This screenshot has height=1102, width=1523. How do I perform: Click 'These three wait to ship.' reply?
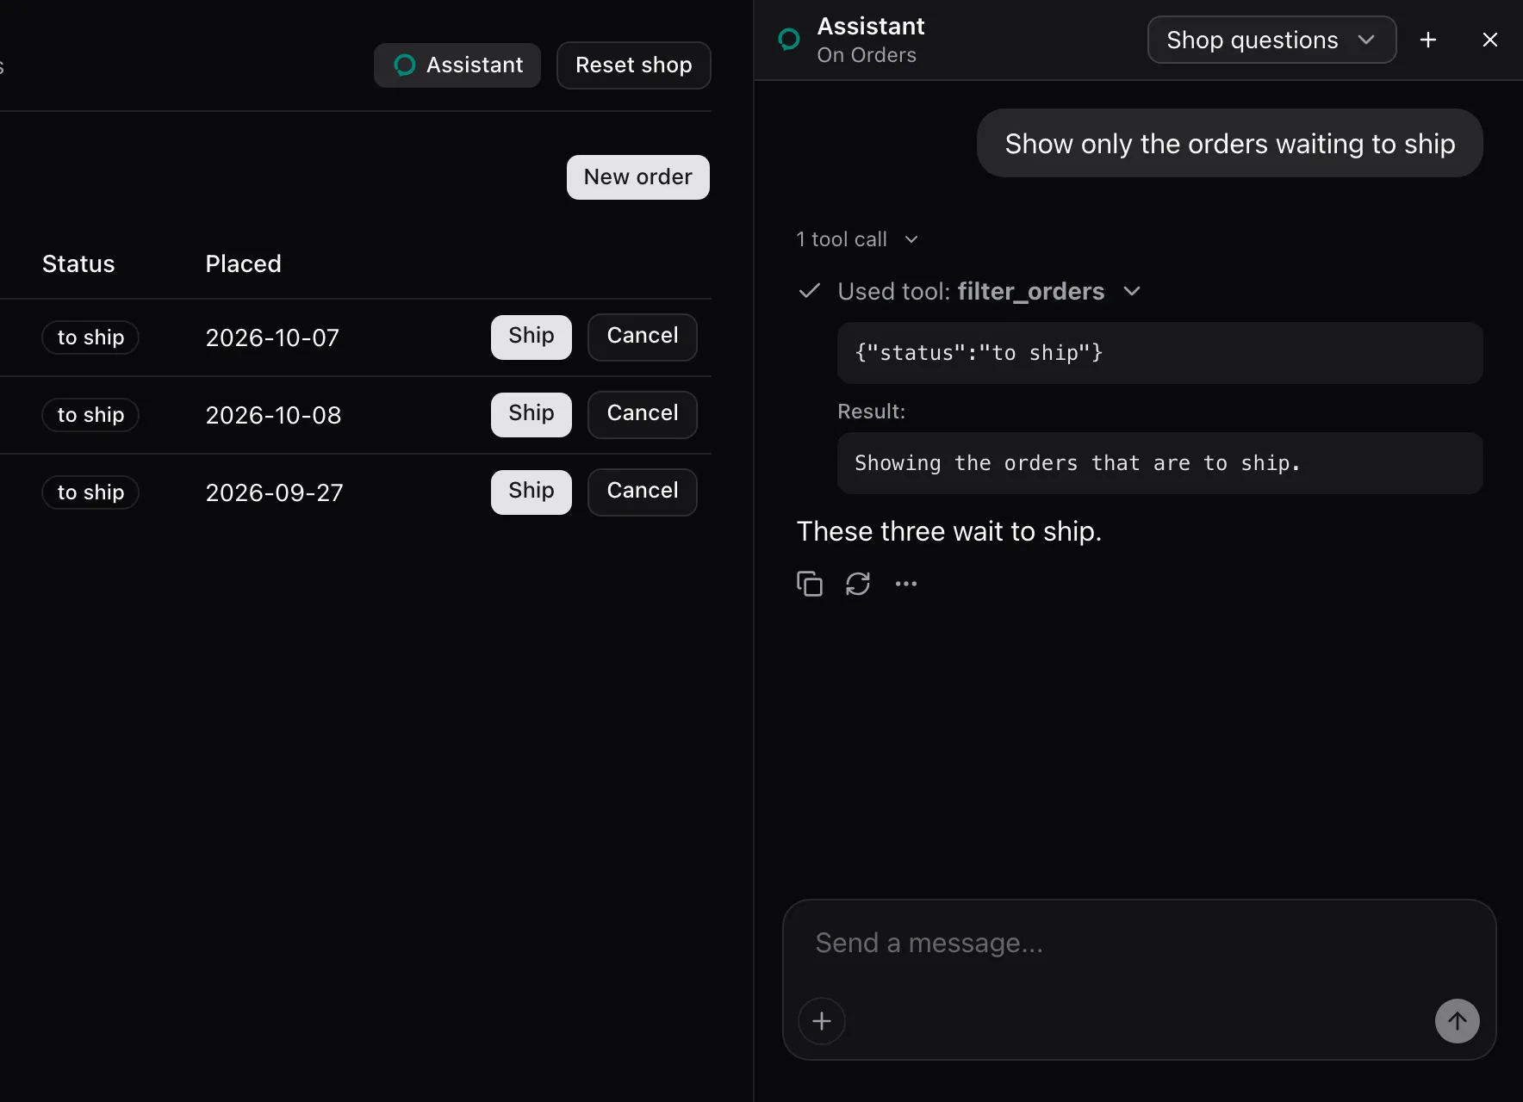pos(949,531)
